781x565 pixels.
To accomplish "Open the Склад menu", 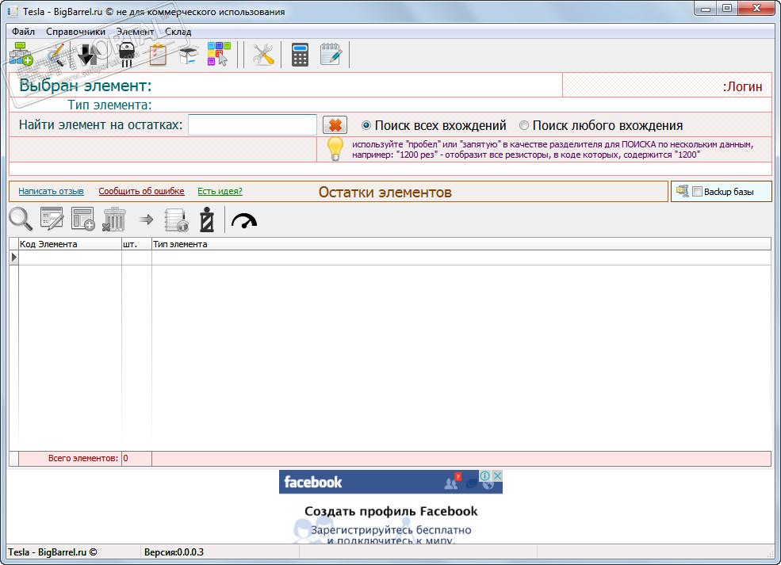I will tap(178, 32).
